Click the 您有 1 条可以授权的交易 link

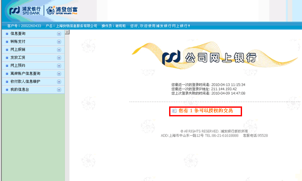[206, 111]
